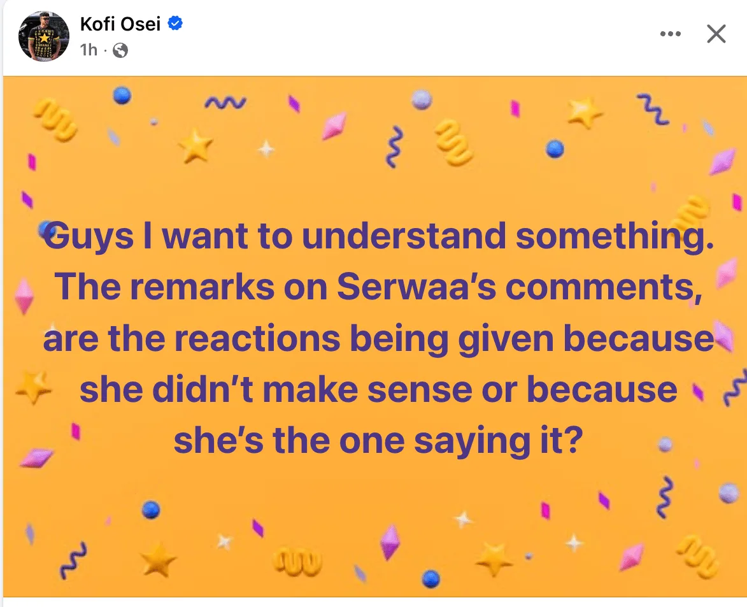Viewport: 747px width, 607px height.
Task: Click the blue wavy squiggle at top center
Action: tap(394, 146)
